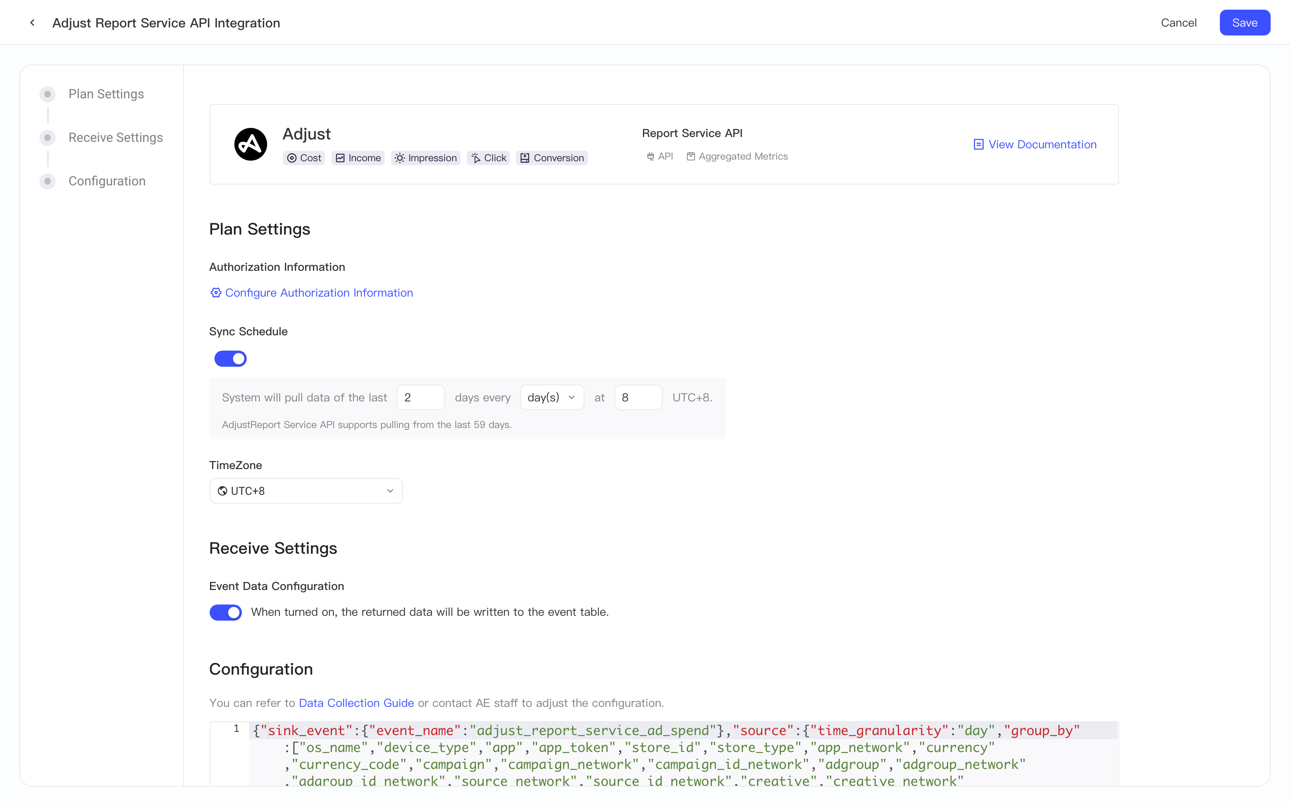
Task: Click the globe icon in TimeZone field
Action: point(223,491)
